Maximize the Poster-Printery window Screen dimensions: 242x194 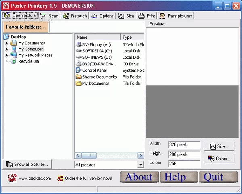coord(227,6)
